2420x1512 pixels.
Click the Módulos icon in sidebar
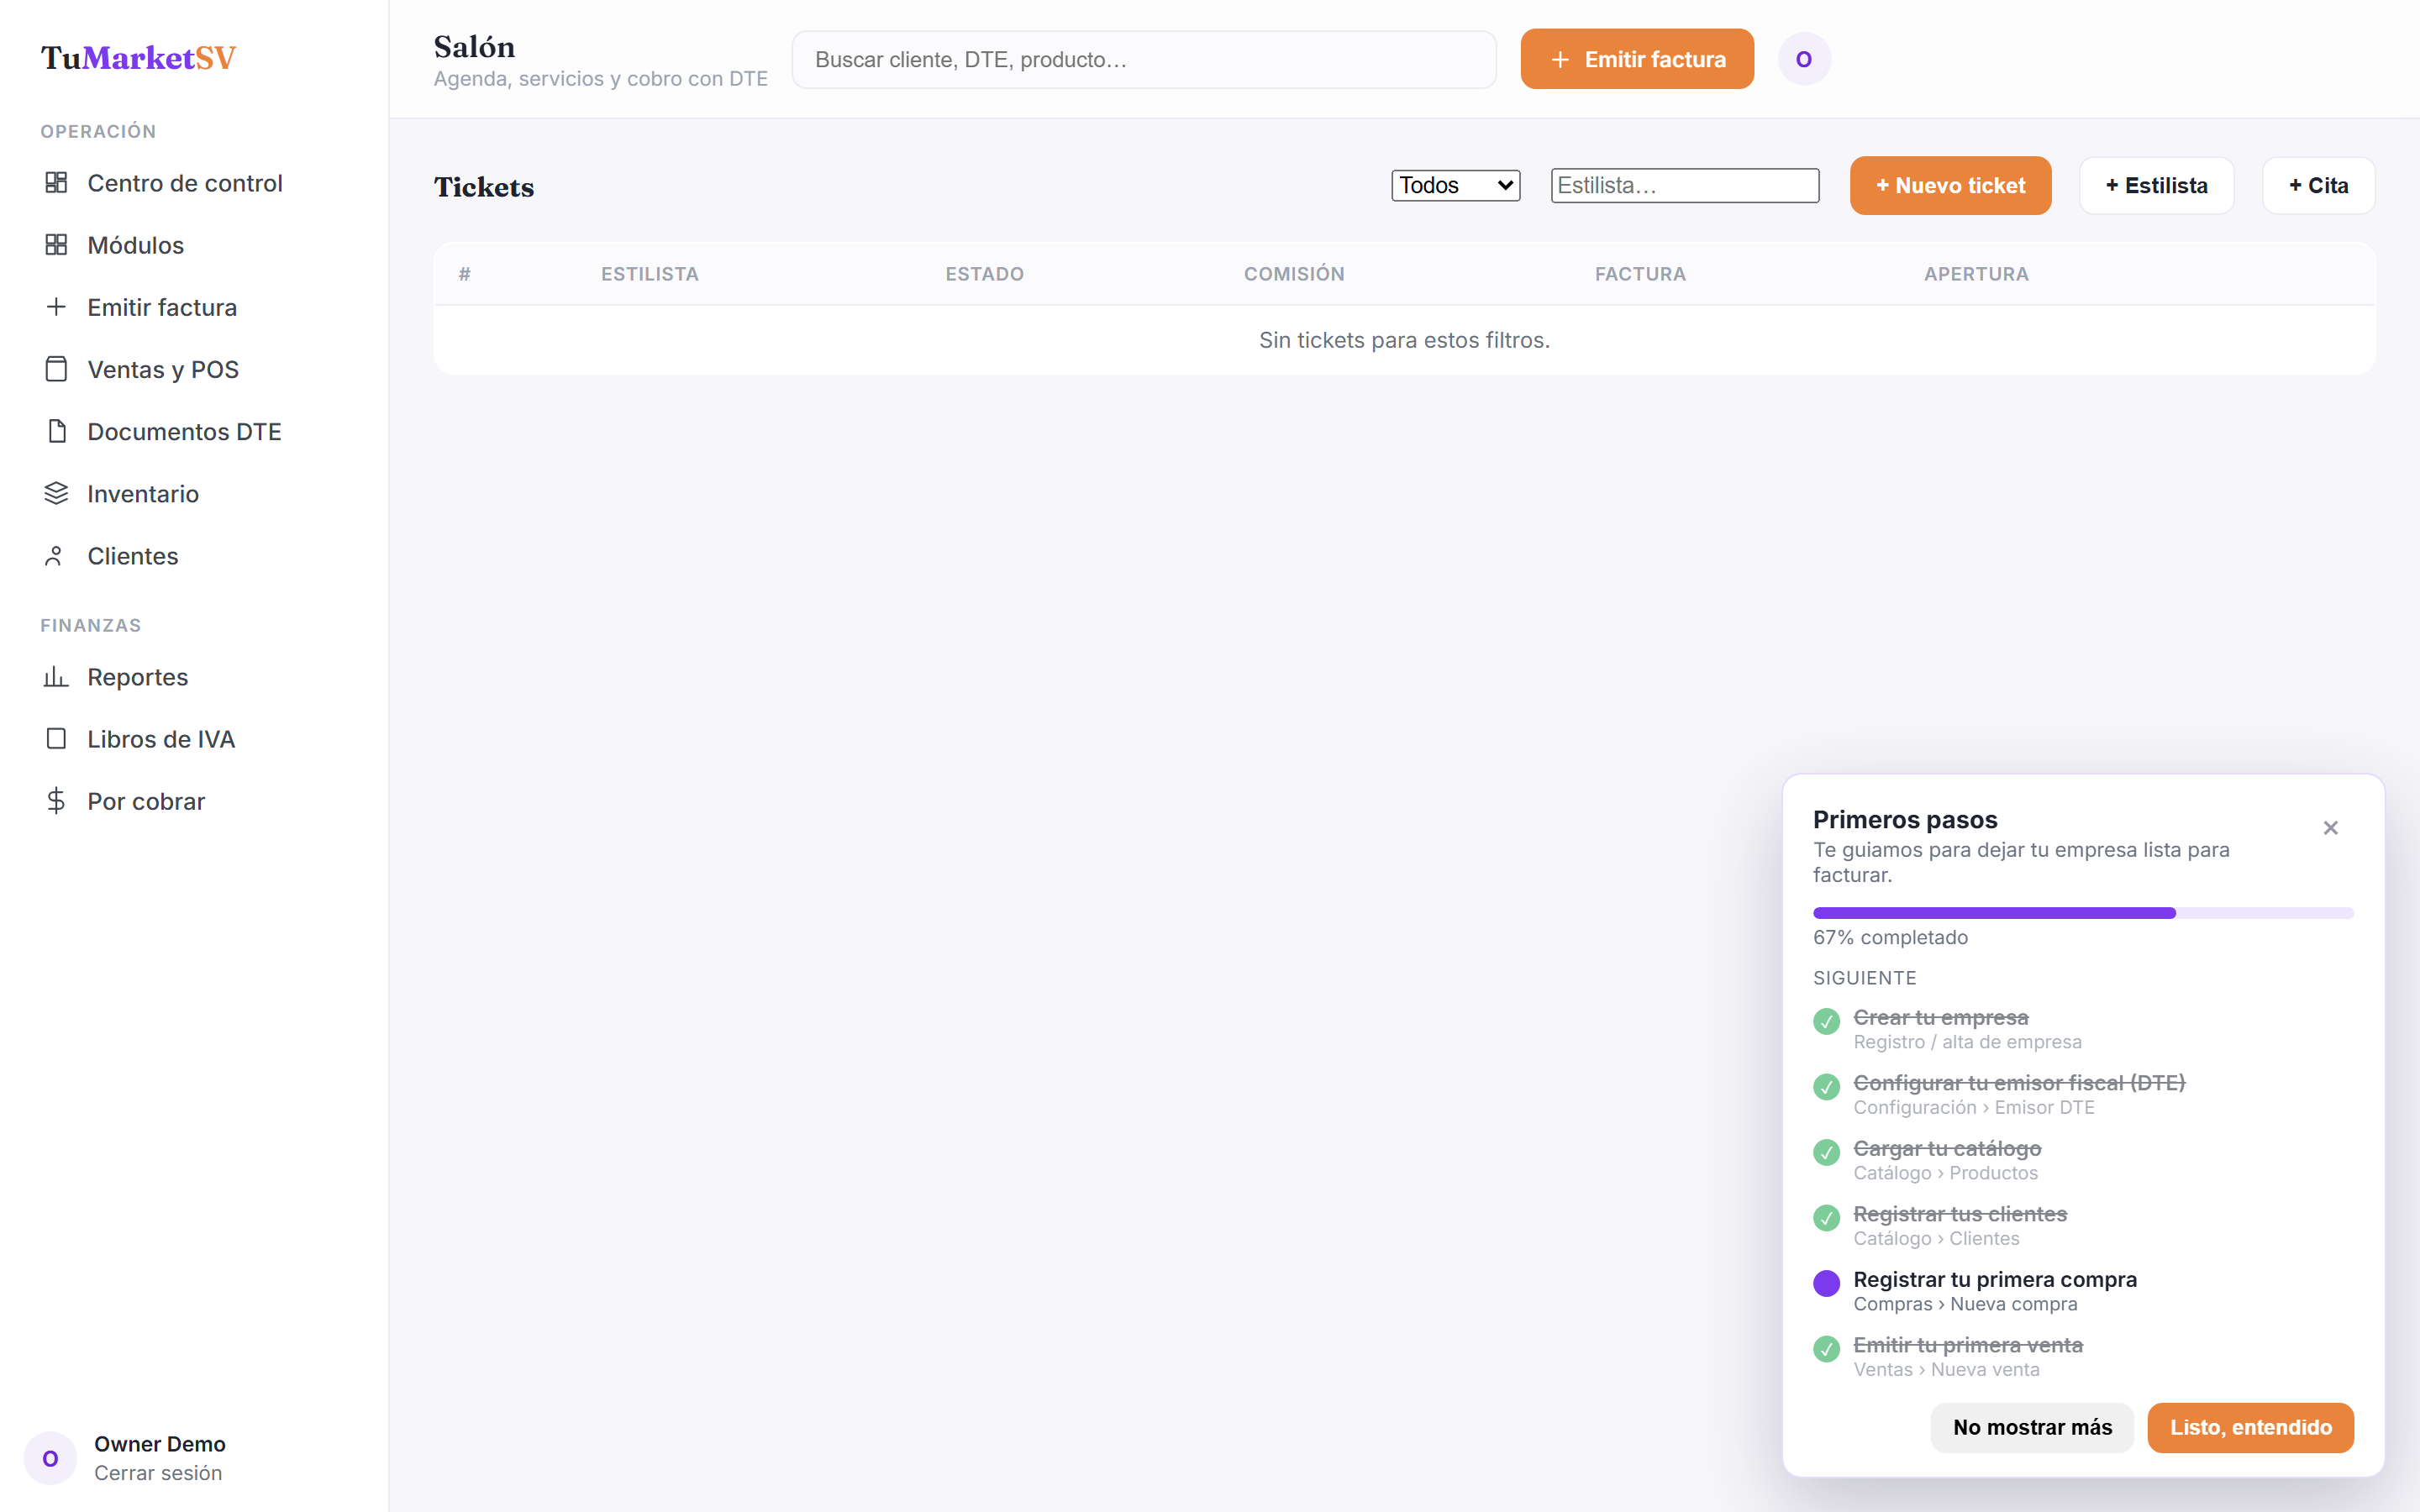[56, 244]
